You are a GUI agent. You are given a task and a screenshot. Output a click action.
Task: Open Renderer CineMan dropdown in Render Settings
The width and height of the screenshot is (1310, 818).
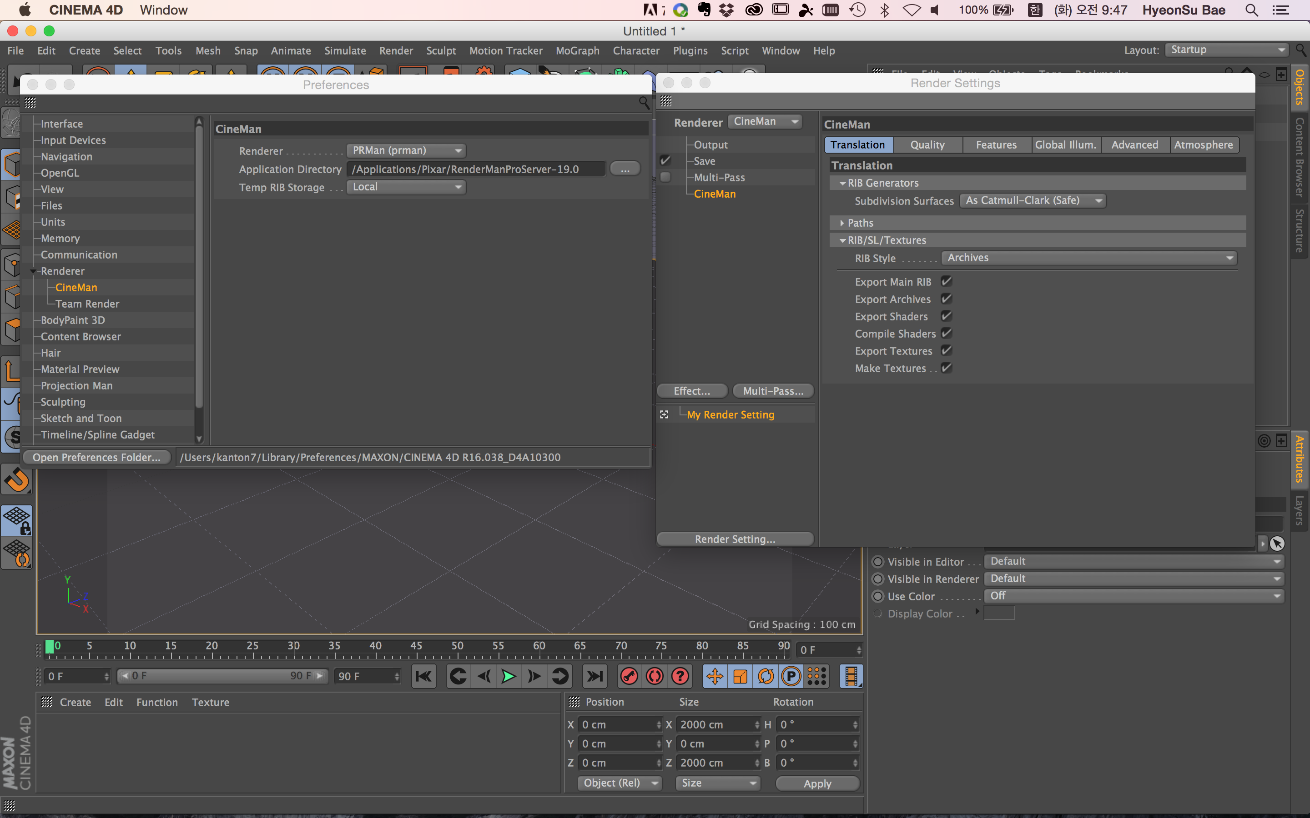765,122
